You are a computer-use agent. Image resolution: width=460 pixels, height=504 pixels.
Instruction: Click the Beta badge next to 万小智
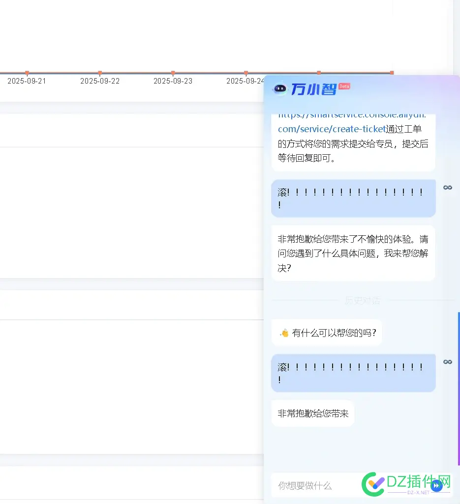[344, 86]
